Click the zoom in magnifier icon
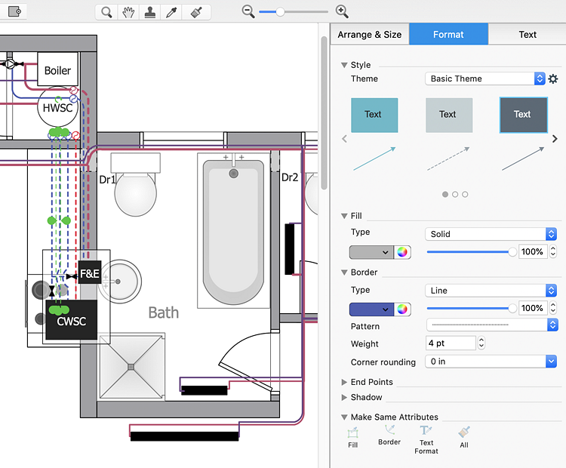This screenshot has height=468, width=566. click(342, 11)
